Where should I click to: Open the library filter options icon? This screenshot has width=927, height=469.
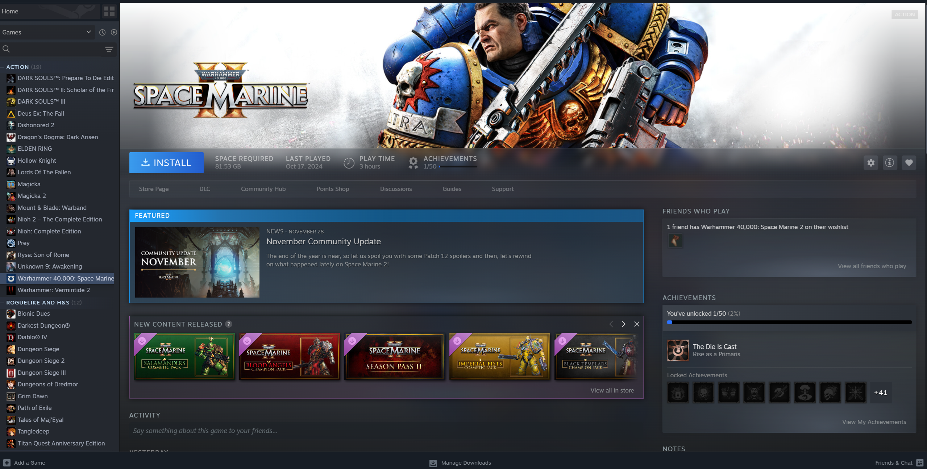(x=109, y=49)
